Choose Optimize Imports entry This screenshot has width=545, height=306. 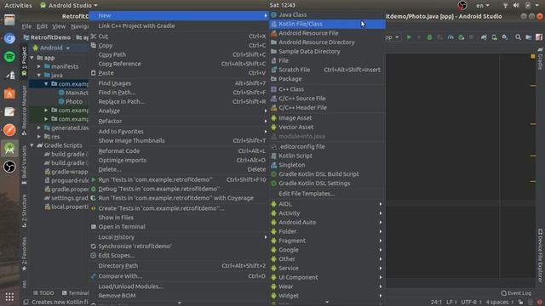point(179,161)
